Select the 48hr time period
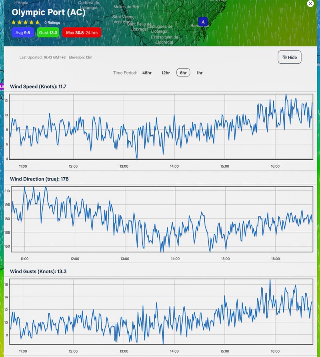Viewport: 320px width, 357px height. click(147, 73)
